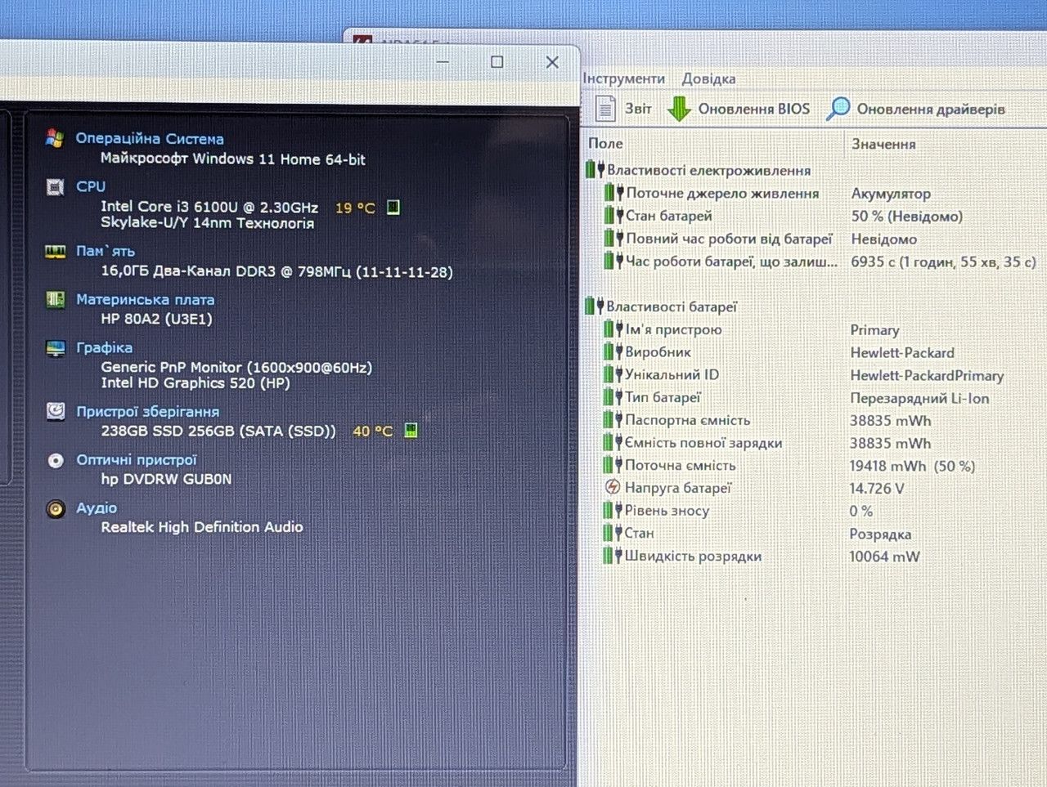Click the RAM module icon beside Пам`ять
The width and height of the screenshot is (1047, 787).
(55, 252)
